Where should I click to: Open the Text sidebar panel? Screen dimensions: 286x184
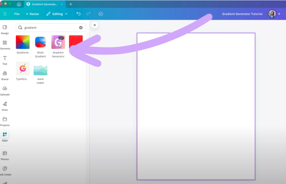click(x=5, y=60)
